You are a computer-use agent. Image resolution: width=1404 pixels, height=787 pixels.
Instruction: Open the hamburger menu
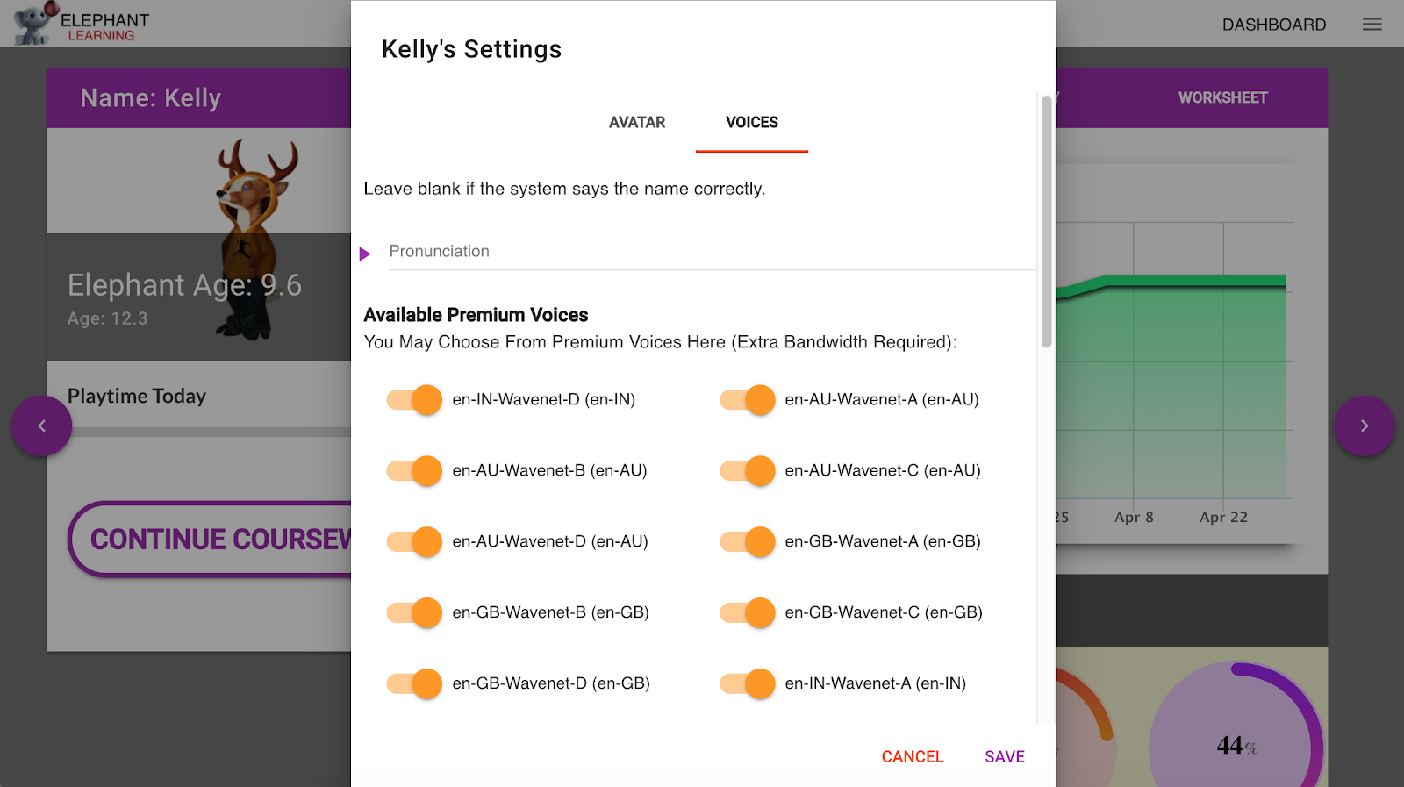(x=1372, y=24)
